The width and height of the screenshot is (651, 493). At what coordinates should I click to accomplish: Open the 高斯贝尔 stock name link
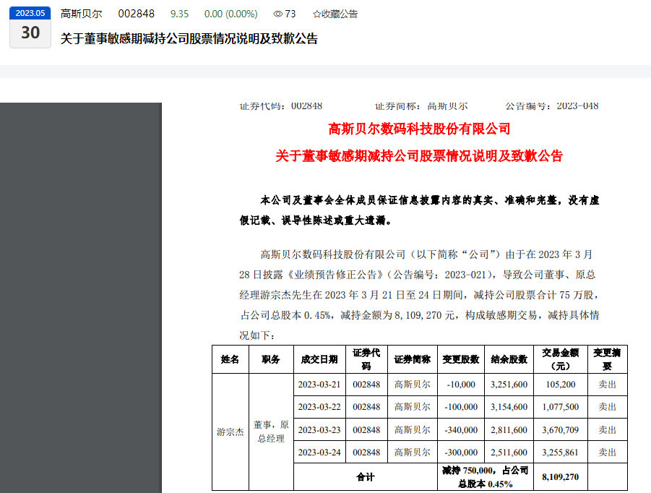pos(82,14)
